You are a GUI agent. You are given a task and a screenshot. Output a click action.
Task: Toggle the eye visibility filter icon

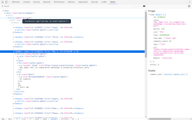click(144, 6)
